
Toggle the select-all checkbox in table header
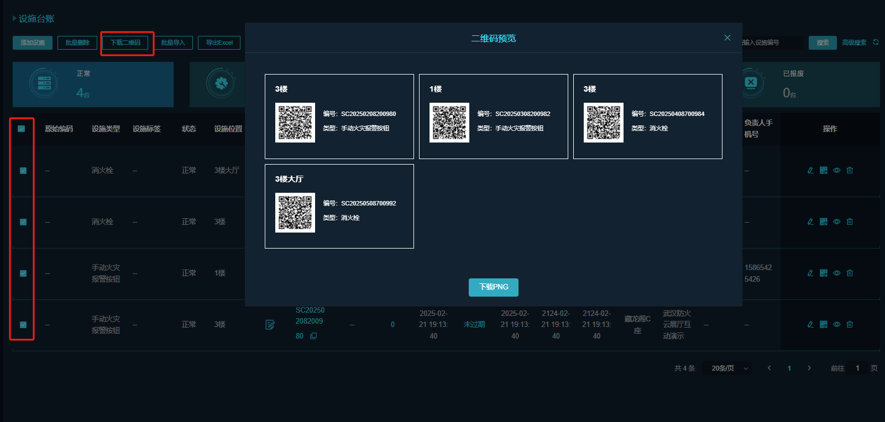click(22, 129)
